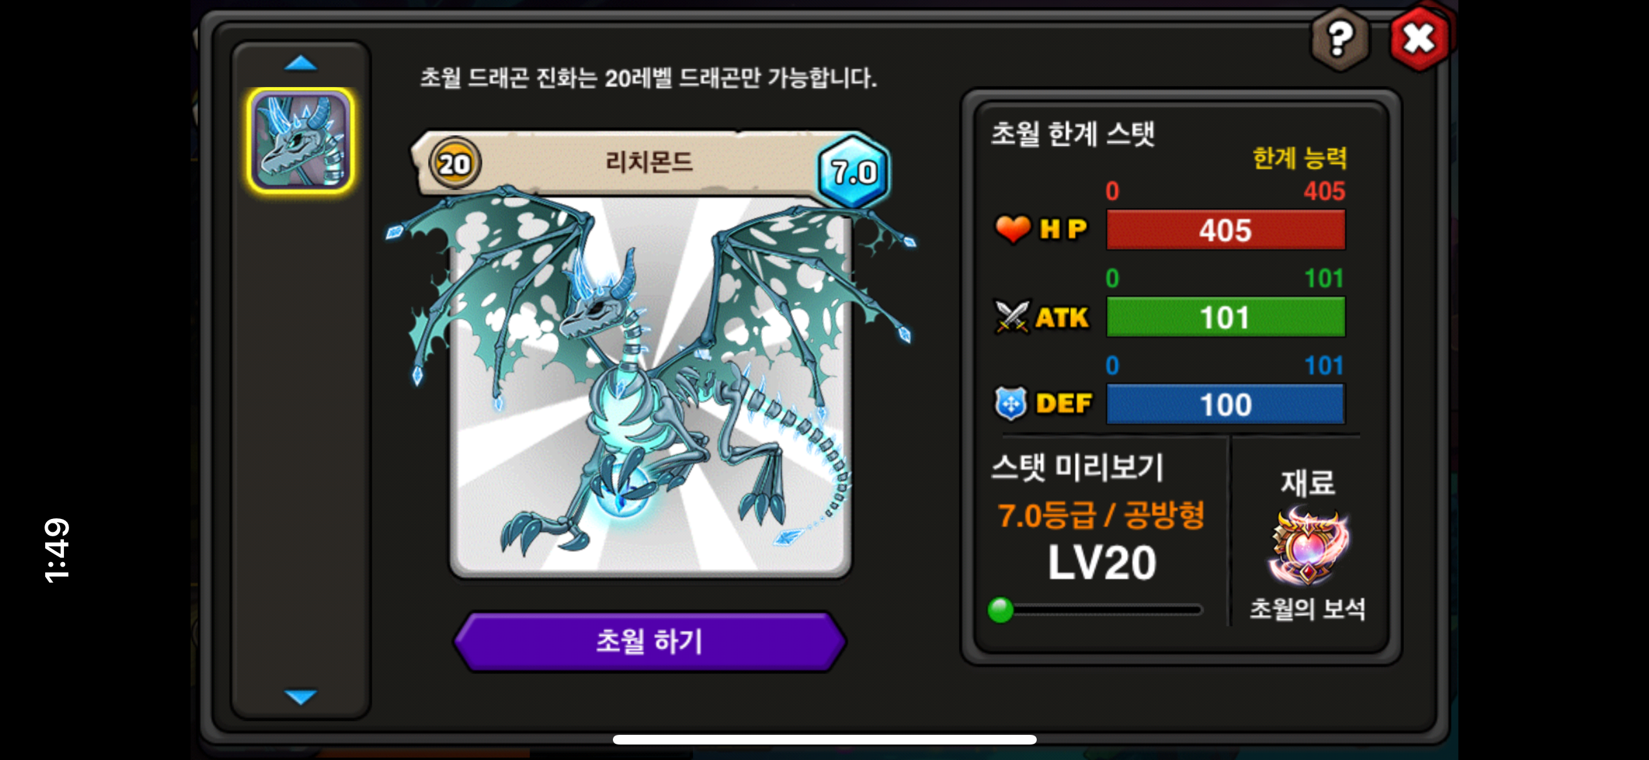Tap the level 20 gold badge

click(455, 164)
